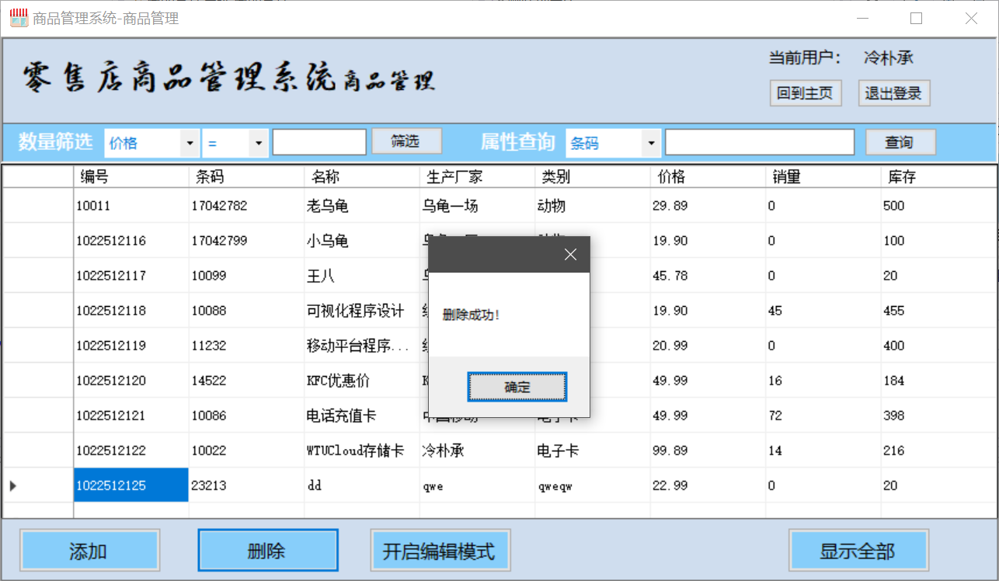Select the KFC优惠价 name cell

(x=362, y=381)
